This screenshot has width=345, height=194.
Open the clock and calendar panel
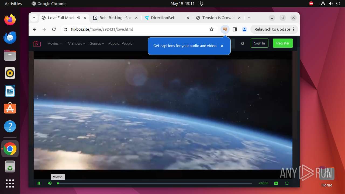coord(182,4)
